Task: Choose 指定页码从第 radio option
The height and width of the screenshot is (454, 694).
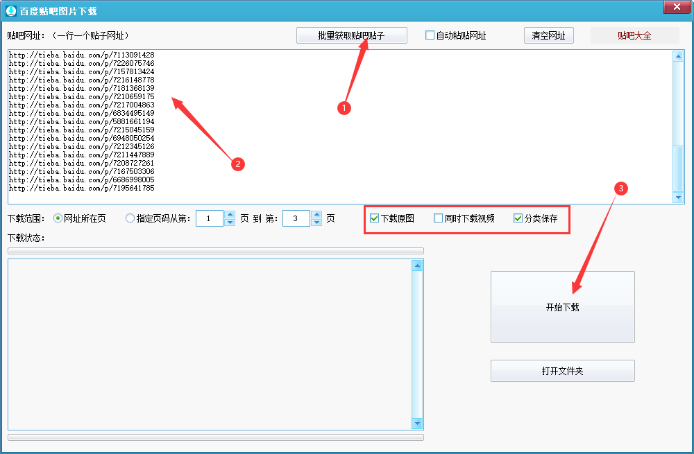Action: pos(130,218)
